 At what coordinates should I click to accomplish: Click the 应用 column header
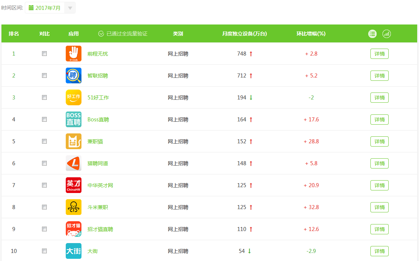[x=73, y=34]
